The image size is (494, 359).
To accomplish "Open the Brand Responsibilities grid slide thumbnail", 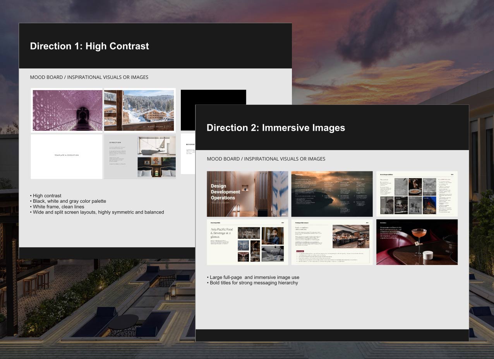I will click(x=416, y=194).
